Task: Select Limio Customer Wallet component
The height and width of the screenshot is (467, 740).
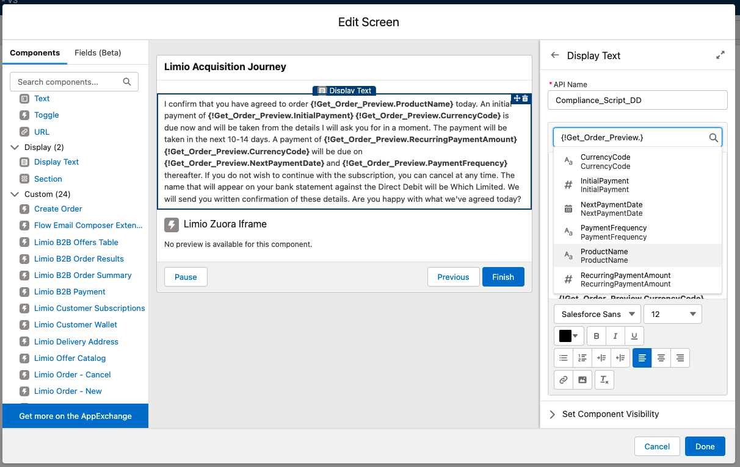Action: pyautogui.click(x=76, y=324)
